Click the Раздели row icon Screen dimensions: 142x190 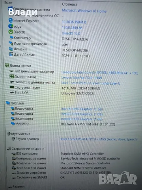click(10, 187)
